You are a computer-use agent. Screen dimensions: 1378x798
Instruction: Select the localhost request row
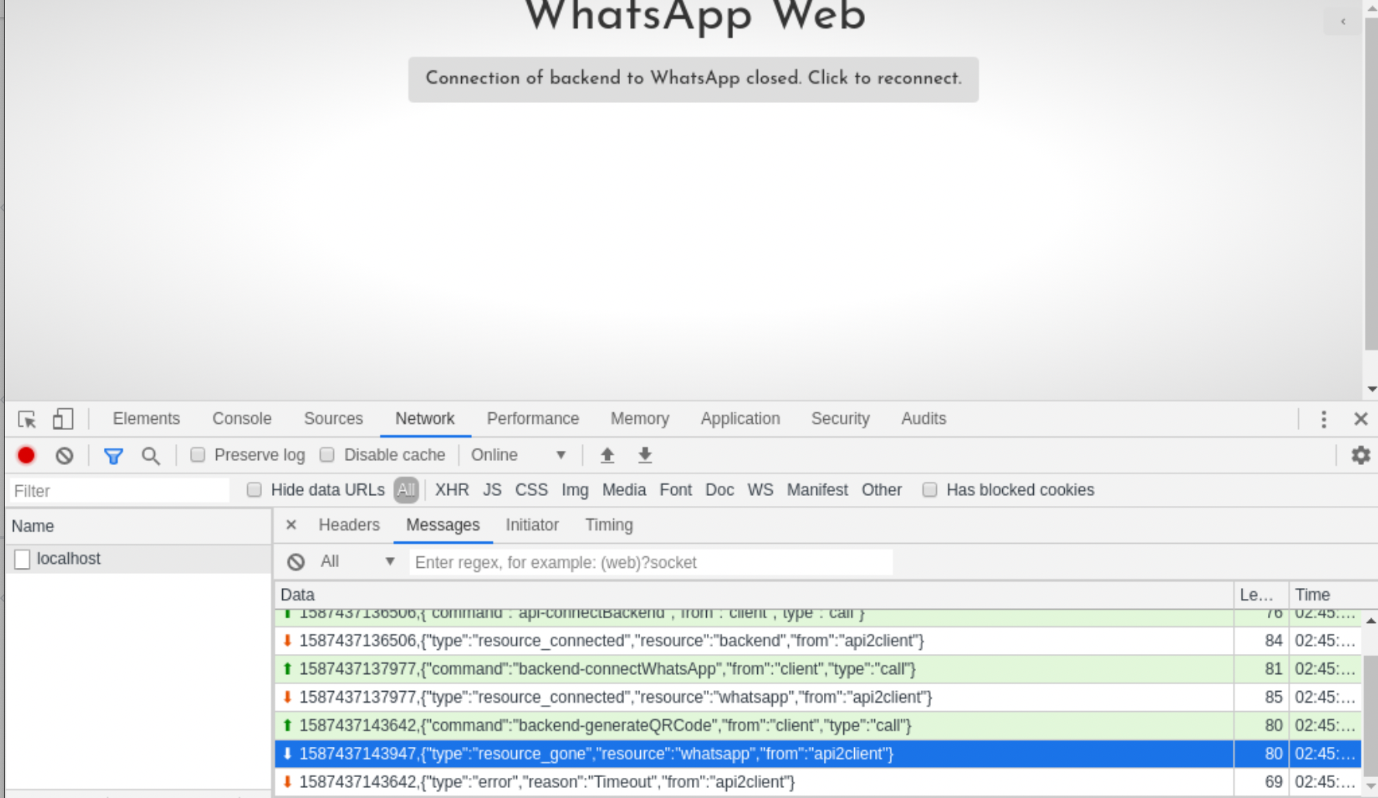point(138,559)
